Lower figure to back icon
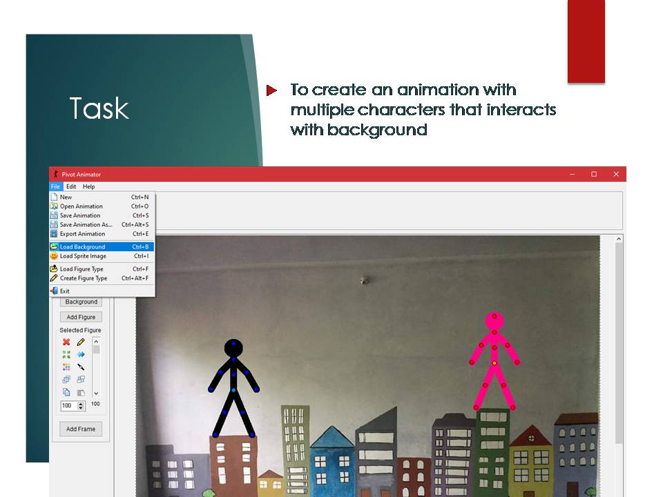This screenshot has height=497, width=663. pyautogui.click(x=81, y=380)
